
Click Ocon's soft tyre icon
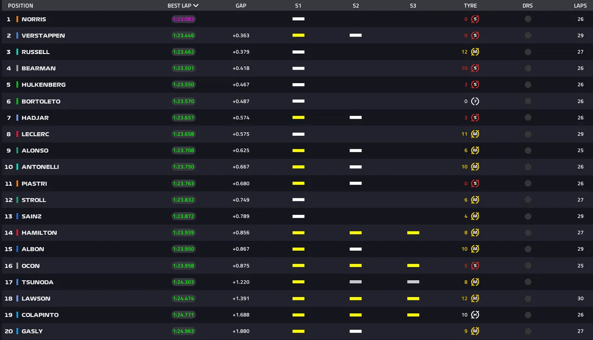click(x=475, y=266)
